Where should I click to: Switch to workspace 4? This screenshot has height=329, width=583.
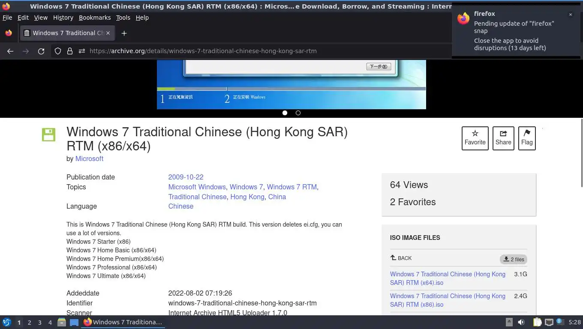(x=50, y=322)
